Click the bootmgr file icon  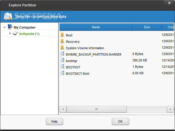(x=62, y=60)
